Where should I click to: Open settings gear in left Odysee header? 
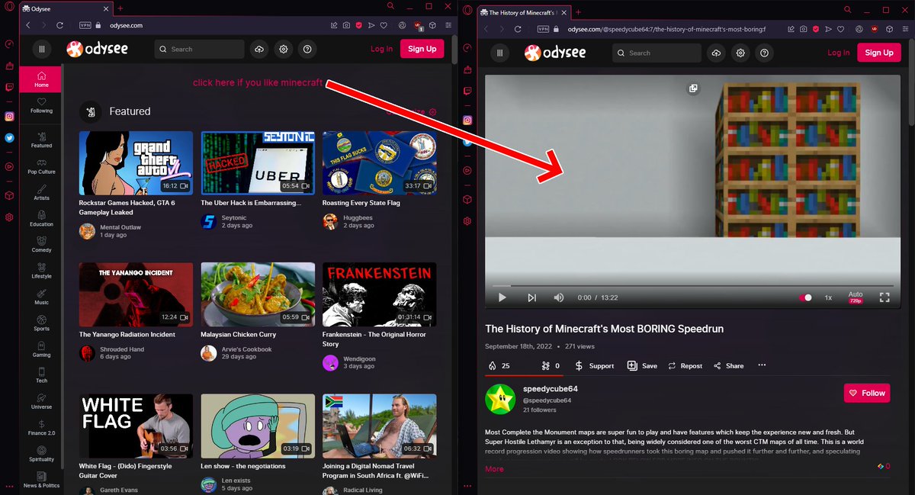click(284, 49)
